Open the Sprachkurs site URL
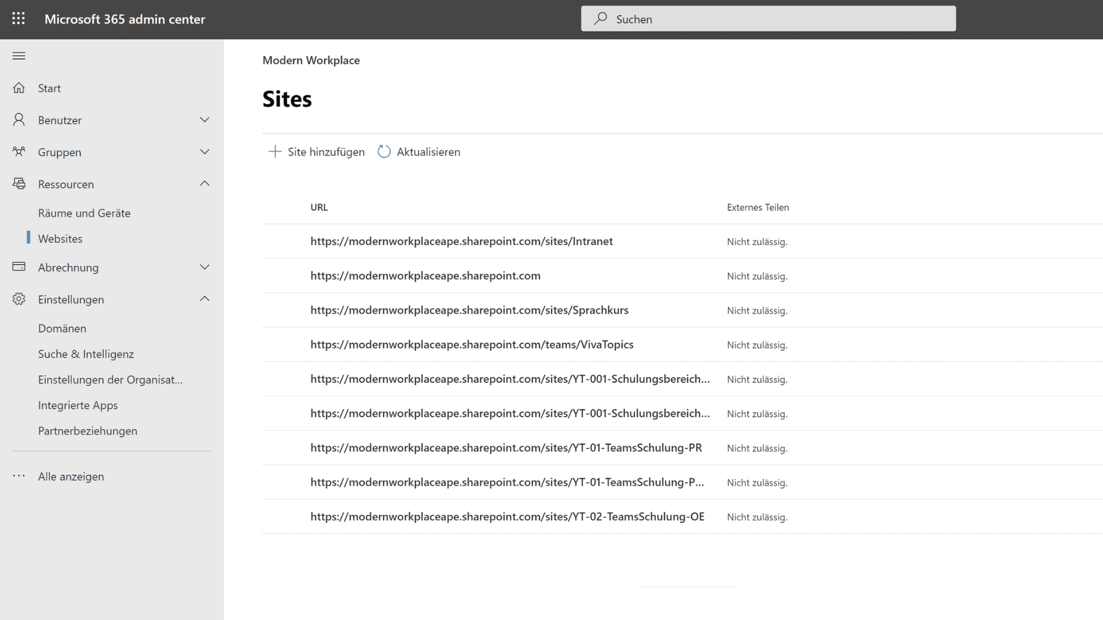 pyautogui.click(x=469, y=310)
